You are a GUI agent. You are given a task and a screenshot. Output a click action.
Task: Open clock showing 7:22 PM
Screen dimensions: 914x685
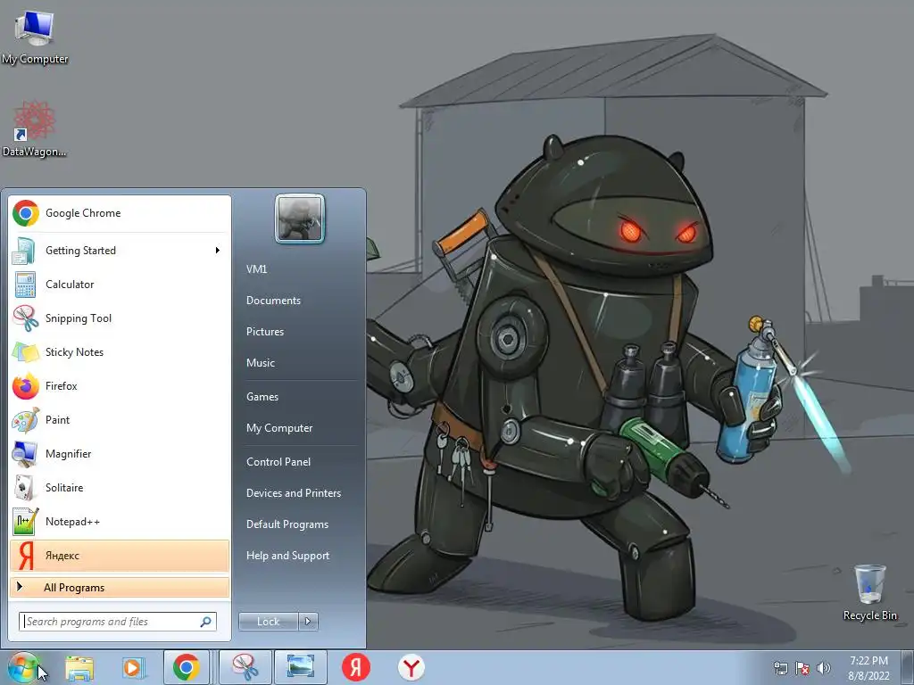[868, 668]
